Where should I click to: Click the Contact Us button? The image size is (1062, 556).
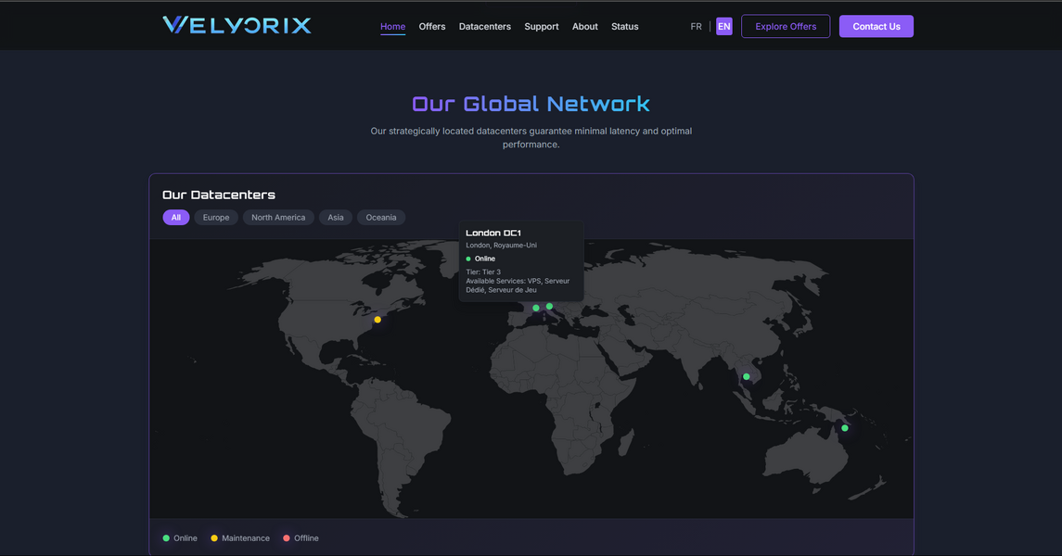pyautogui.click(x=876, y=26)
